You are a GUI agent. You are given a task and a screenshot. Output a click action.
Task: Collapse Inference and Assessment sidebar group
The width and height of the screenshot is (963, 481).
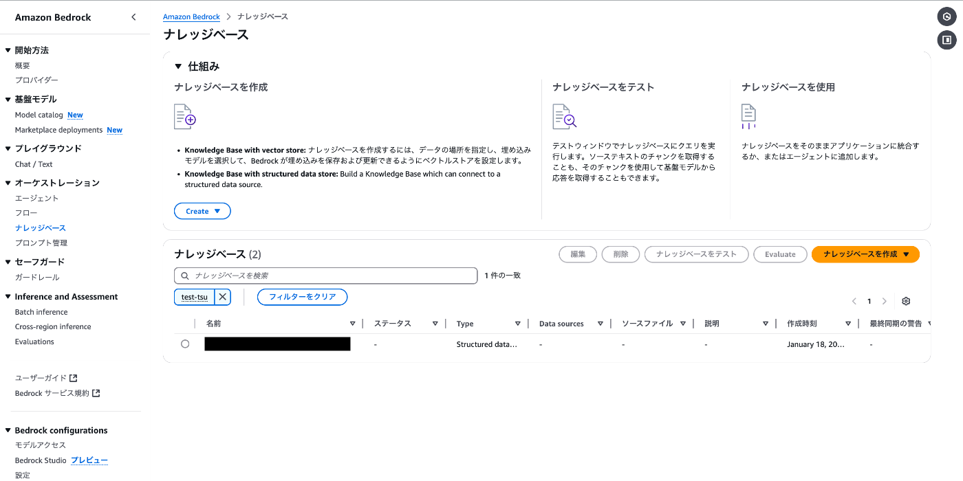(8, 297)
